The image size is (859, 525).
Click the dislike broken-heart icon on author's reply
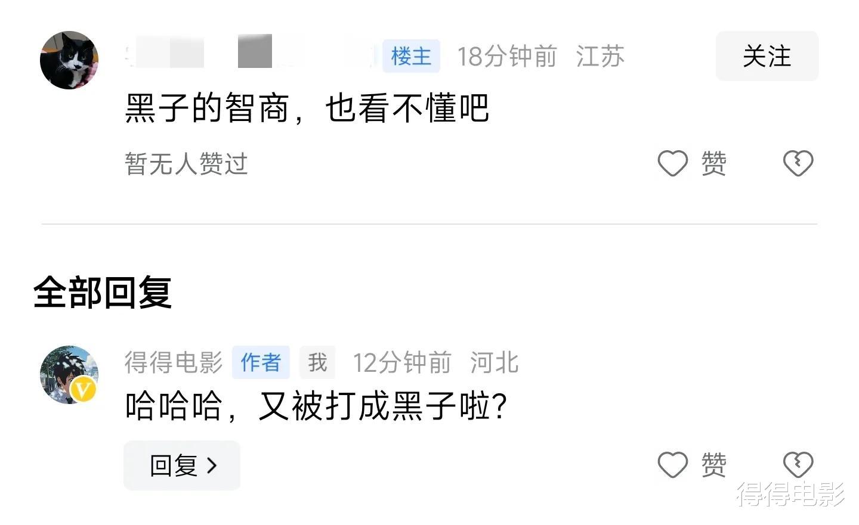click(x=798, y=464)
